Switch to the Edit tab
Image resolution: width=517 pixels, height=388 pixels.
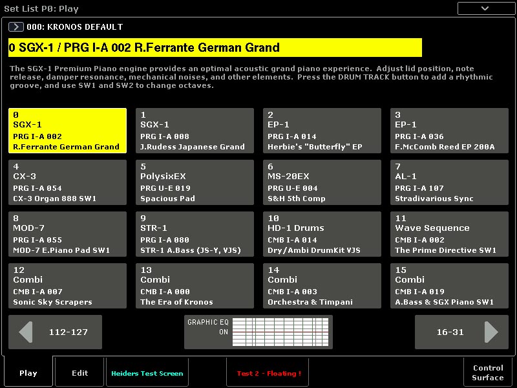pos(79,373)
